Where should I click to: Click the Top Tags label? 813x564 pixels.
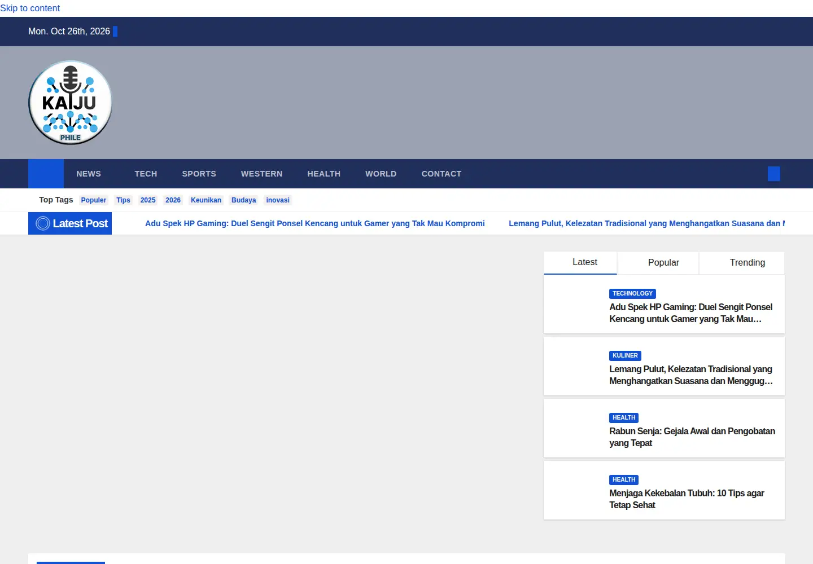tap(56, 200)
